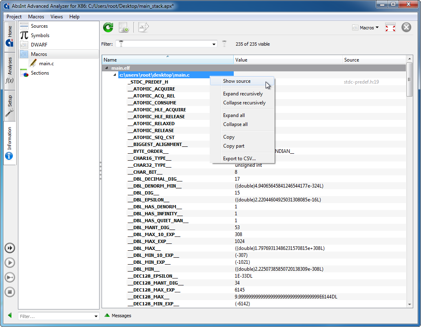Click the scrollbar down arrow
The height and width of the screenshot is (327, 421).
(x=410, y=304)
